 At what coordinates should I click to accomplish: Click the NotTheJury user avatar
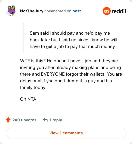point(11,11)
